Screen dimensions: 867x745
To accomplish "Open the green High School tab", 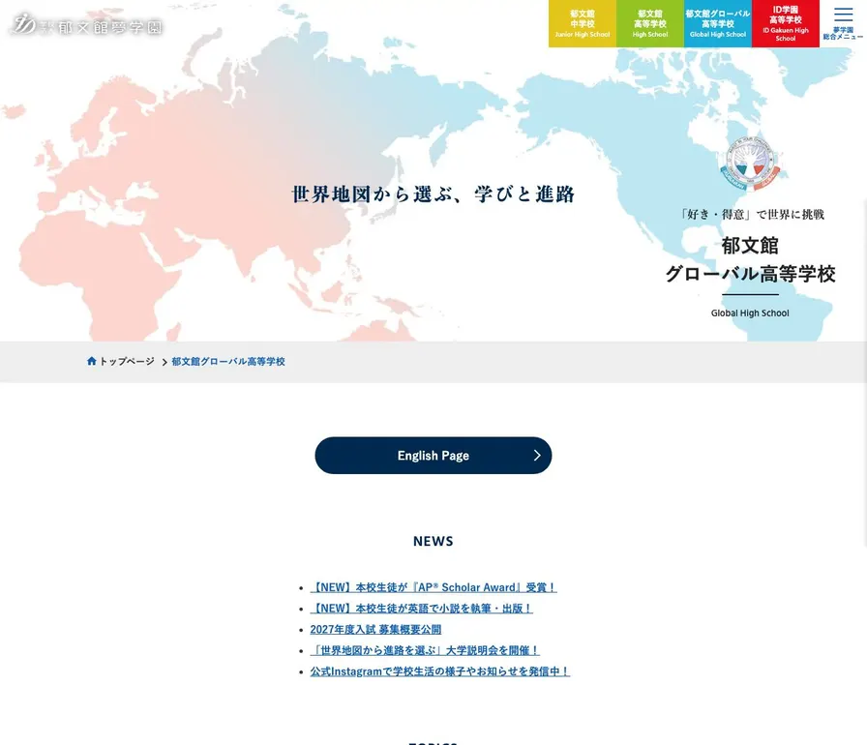I will [650, 24].
